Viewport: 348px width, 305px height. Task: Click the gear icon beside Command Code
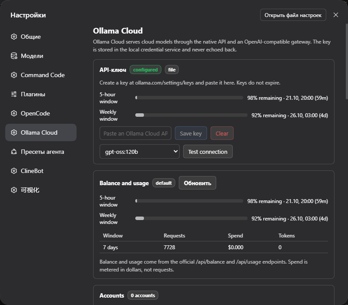point(14,75)
